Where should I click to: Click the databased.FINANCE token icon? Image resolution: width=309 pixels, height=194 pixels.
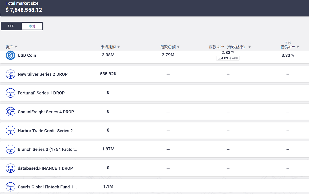[10, 168]
